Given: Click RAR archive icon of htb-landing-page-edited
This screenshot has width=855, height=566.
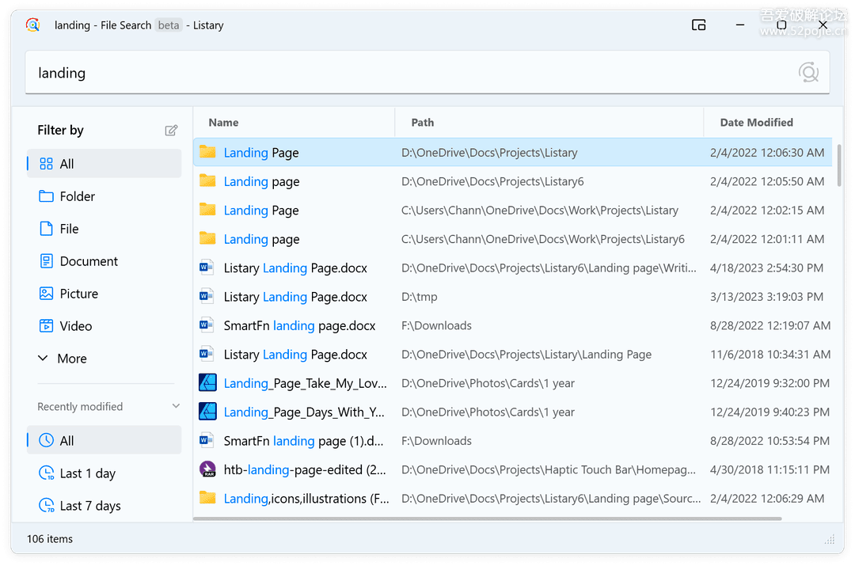Looking at the screenshot, I should pyautogui.click(x=207, y=469).
